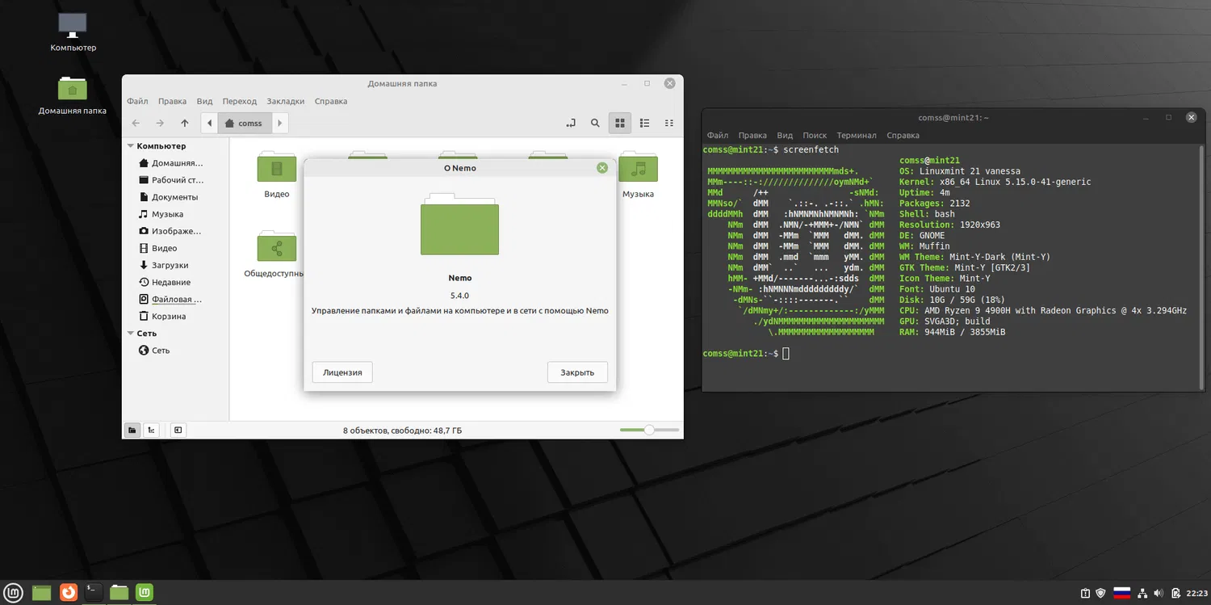The image size is (1211, 605).
Task: Go up to parent folder arrow
Action: point(185,124)
